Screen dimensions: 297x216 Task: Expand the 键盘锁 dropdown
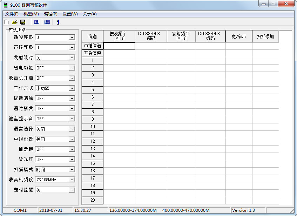pyautogui.click(x=72, y=149)
